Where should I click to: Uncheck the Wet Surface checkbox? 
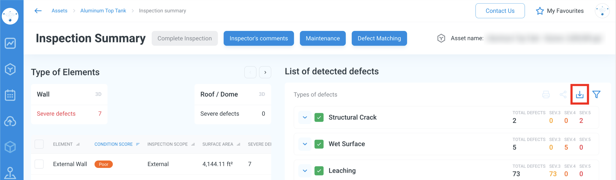pos(319,144)
